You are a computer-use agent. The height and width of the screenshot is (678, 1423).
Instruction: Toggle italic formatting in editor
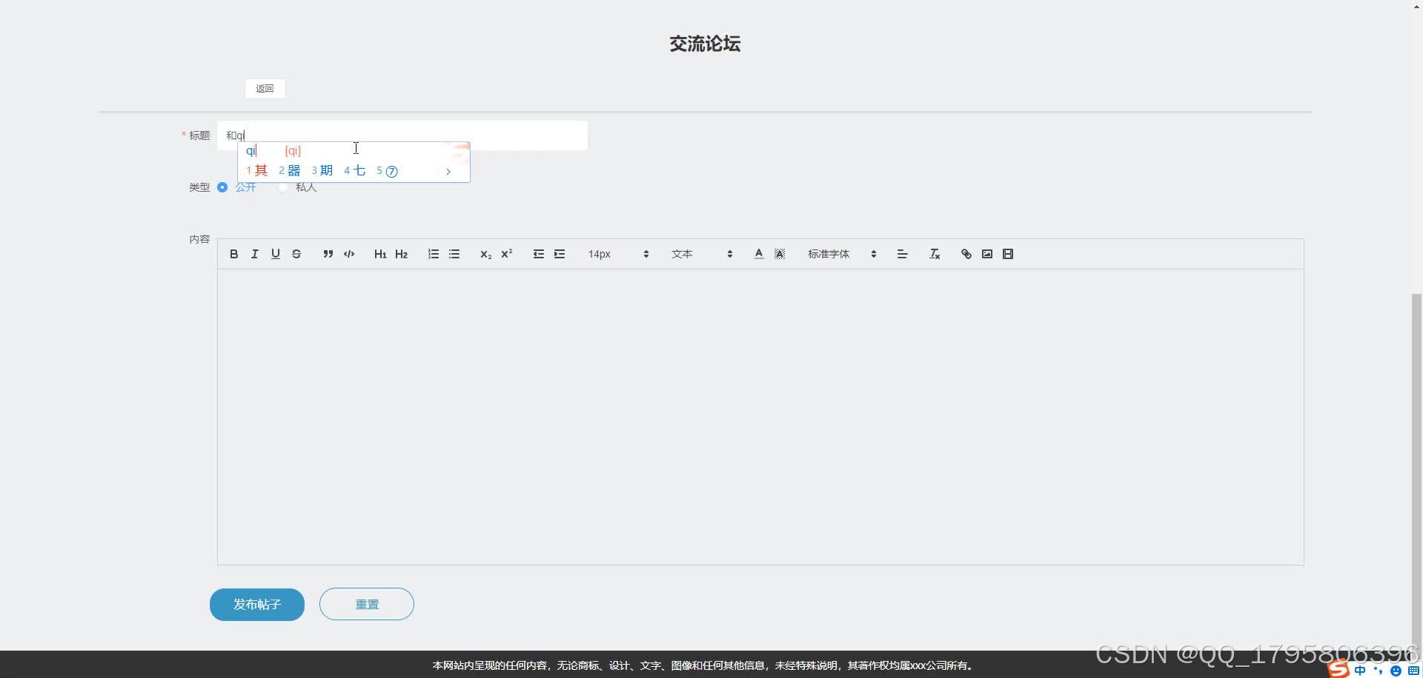pyautogui.click(x=254, y=254)
